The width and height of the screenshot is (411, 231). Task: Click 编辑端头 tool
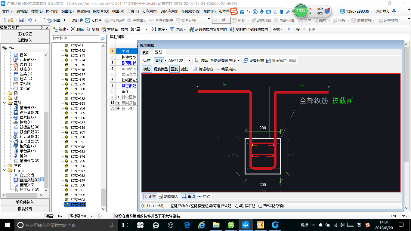(x=225, y=69)
